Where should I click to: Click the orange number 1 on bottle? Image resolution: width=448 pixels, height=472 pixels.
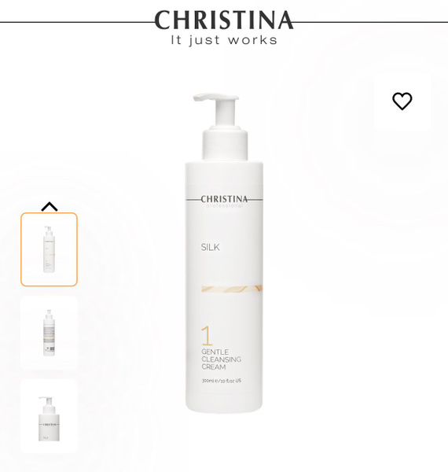click(x=207, y=336)
